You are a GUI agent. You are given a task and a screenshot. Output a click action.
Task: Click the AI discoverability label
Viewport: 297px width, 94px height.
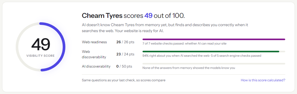coord(96,66)
